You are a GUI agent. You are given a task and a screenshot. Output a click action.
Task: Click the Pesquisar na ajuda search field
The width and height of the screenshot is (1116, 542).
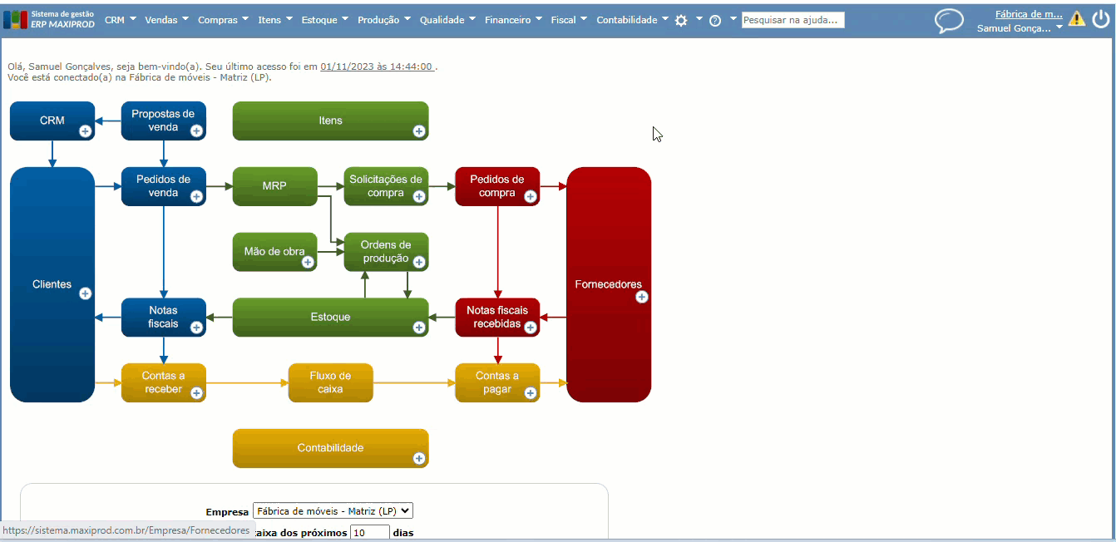(793, 20)
